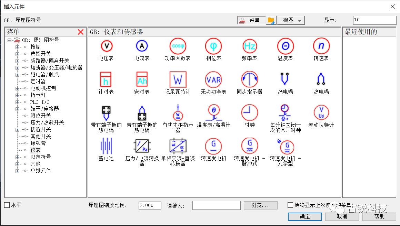Expand the 按钮 tree node
400x226 pixels.
17,47
